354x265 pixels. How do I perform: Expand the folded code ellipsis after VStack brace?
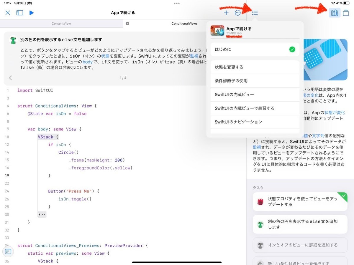43,215
